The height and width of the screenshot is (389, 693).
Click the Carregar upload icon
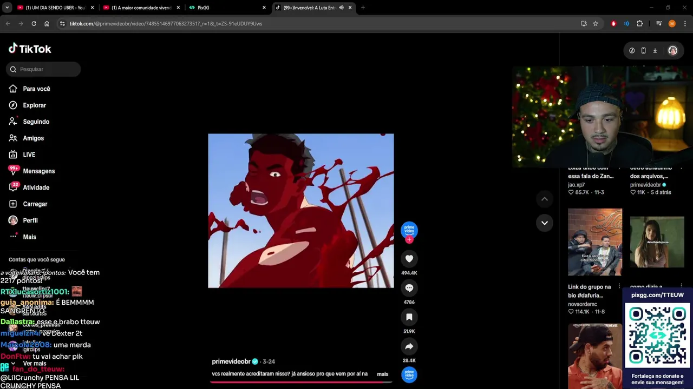(x=13, y=204)
